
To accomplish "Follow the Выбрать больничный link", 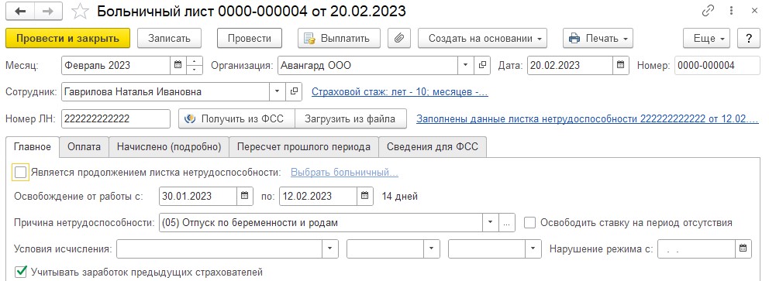I will tap(344, 173).
